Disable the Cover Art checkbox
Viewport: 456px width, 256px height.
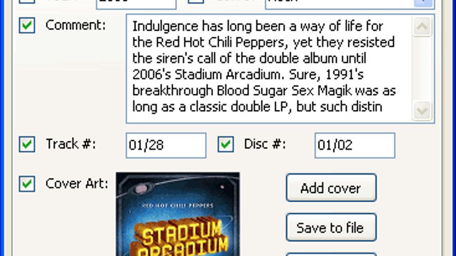[x=27, y=184]
